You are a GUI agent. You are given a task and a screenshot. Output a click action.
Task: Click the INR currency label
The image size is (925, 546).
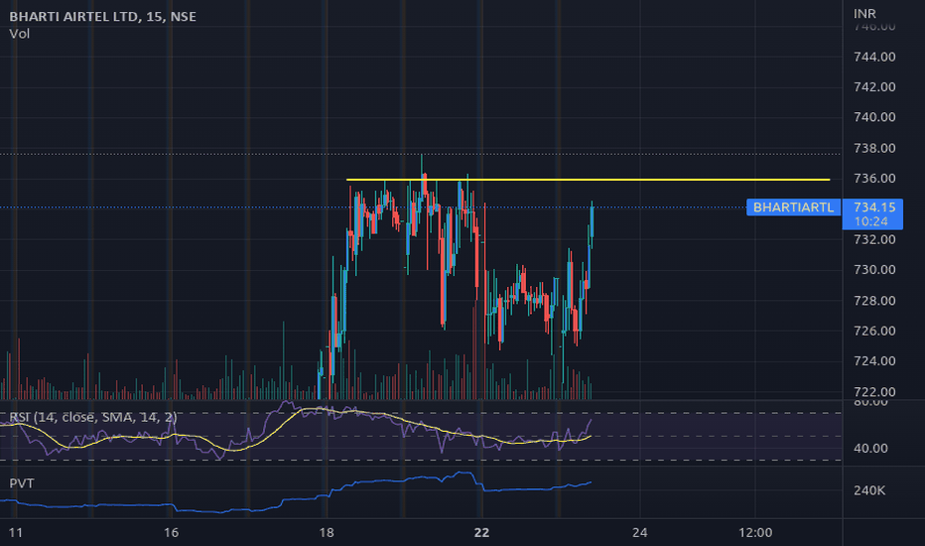point(864,14)
